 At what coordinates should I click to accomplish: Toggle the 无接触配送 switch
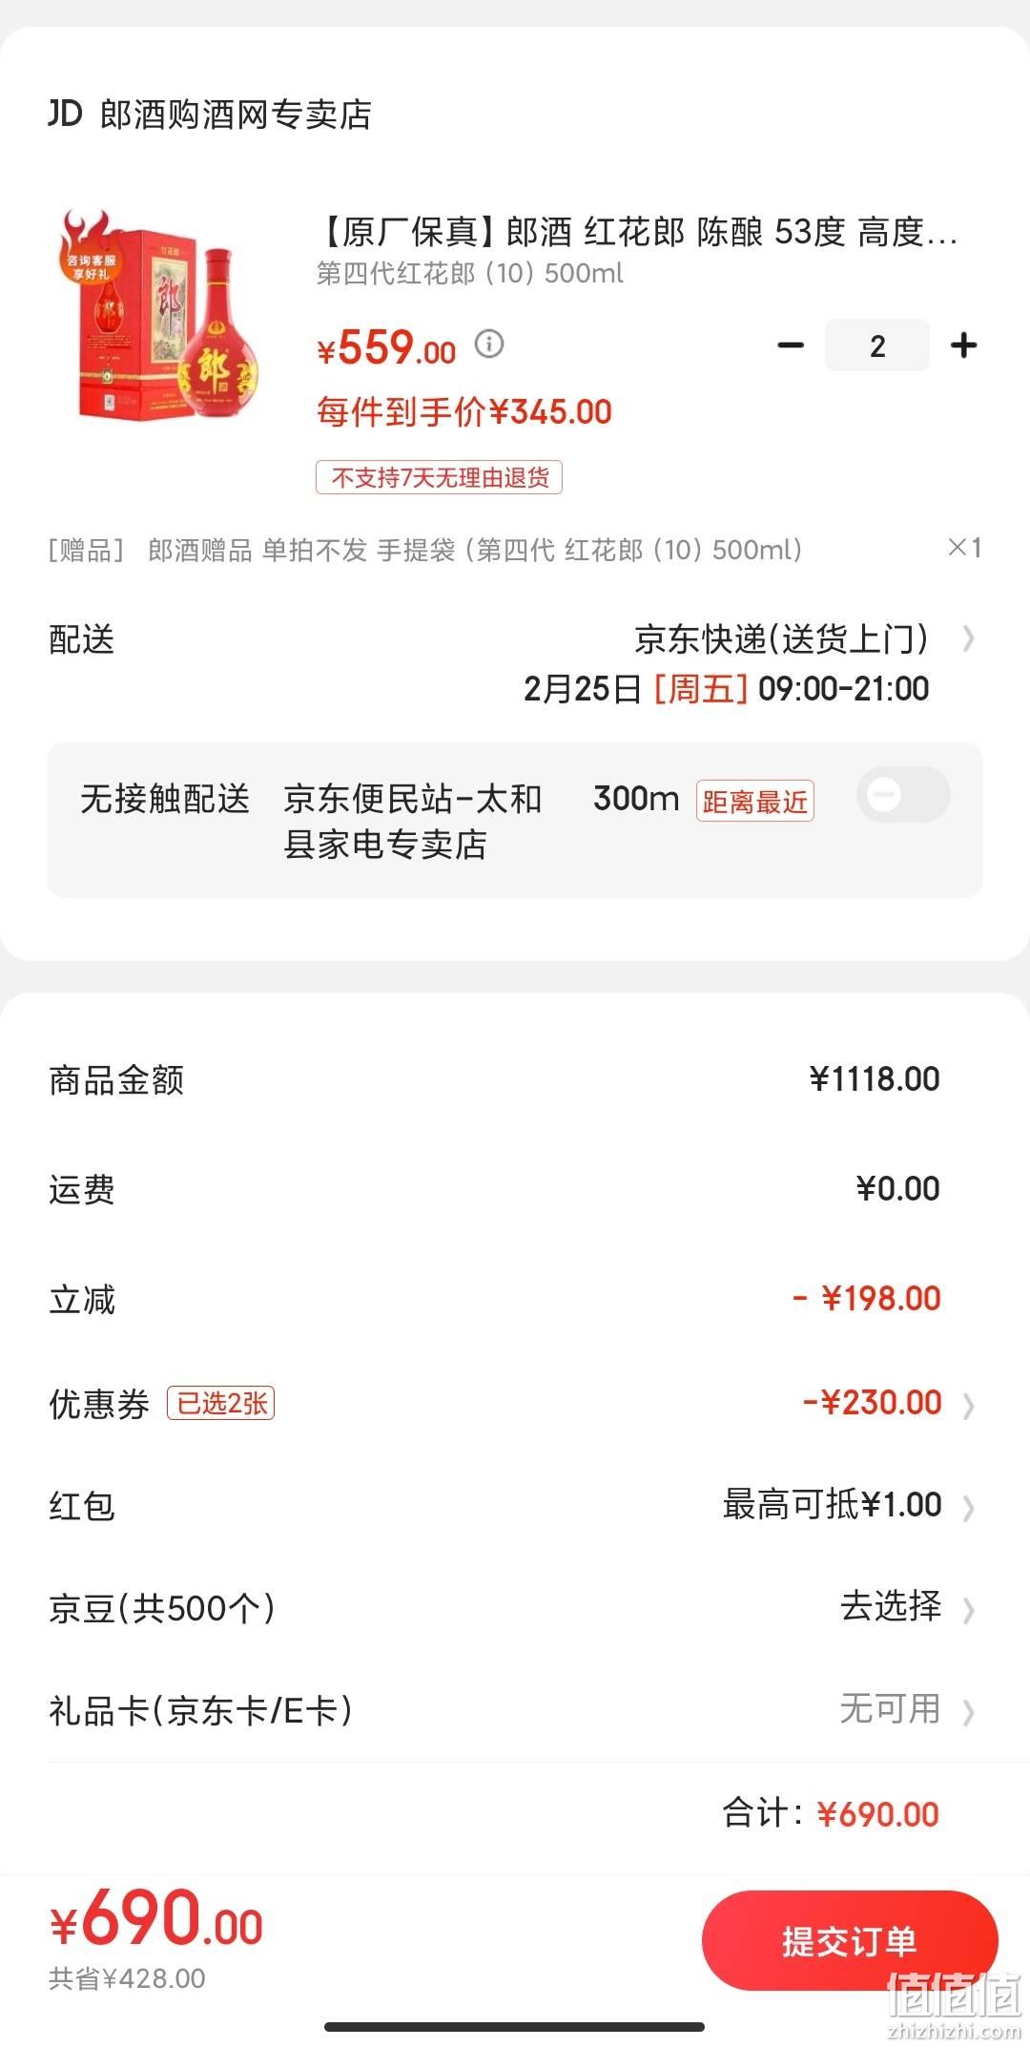(x=903, y=794)
